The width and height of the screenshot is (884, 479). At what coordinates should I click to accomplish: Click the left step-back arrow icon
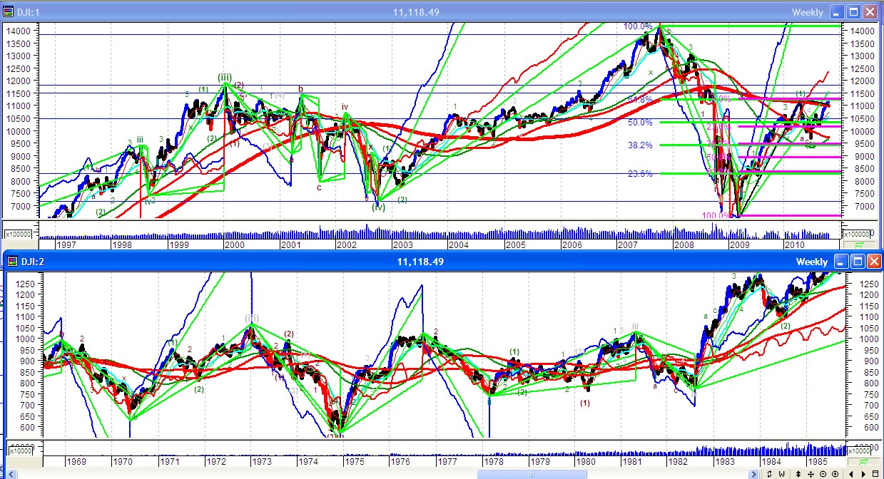click(851, 473)
